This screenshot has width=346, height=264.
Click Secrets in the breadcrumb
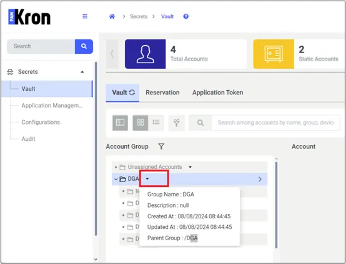tap(139, 17)
